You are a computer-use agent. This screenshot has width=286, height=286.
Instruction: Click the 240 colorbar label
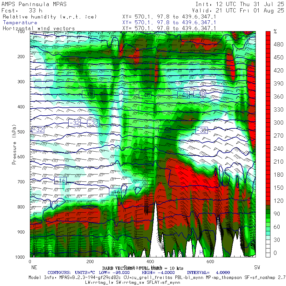[278, 149]
